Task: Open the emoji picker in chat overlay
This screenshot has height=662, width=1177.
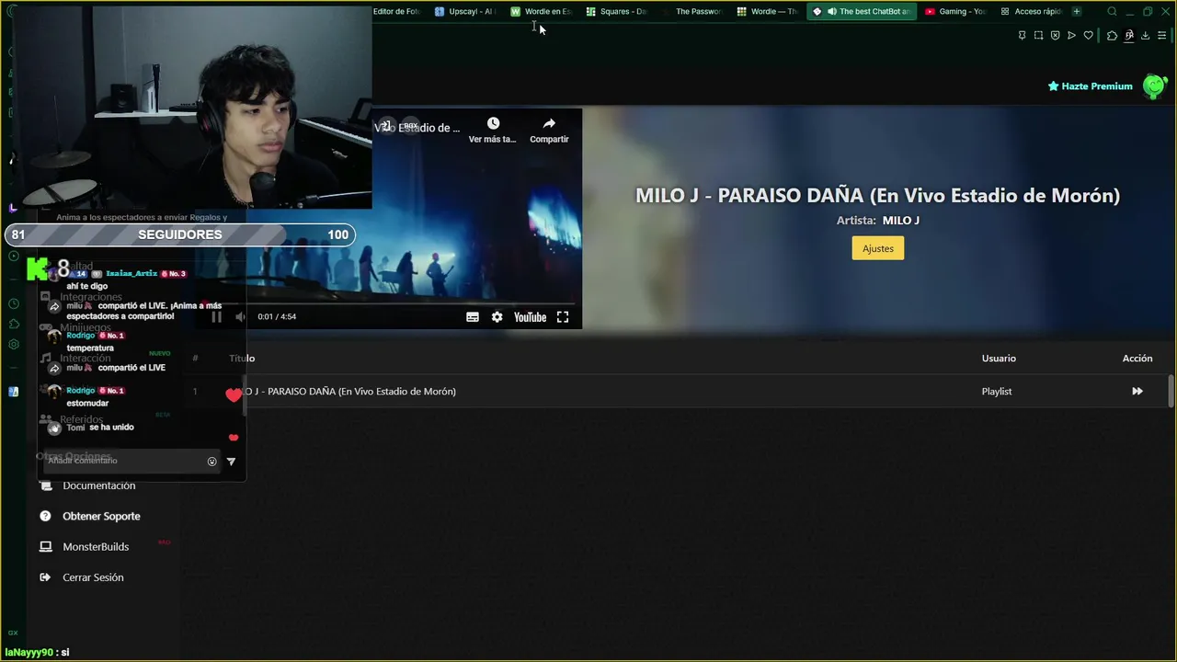Action: point(212,462)
